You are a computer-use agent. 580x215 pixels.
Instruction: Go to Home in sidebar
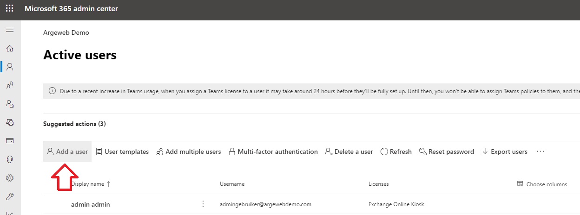click(x=10, y=48)
